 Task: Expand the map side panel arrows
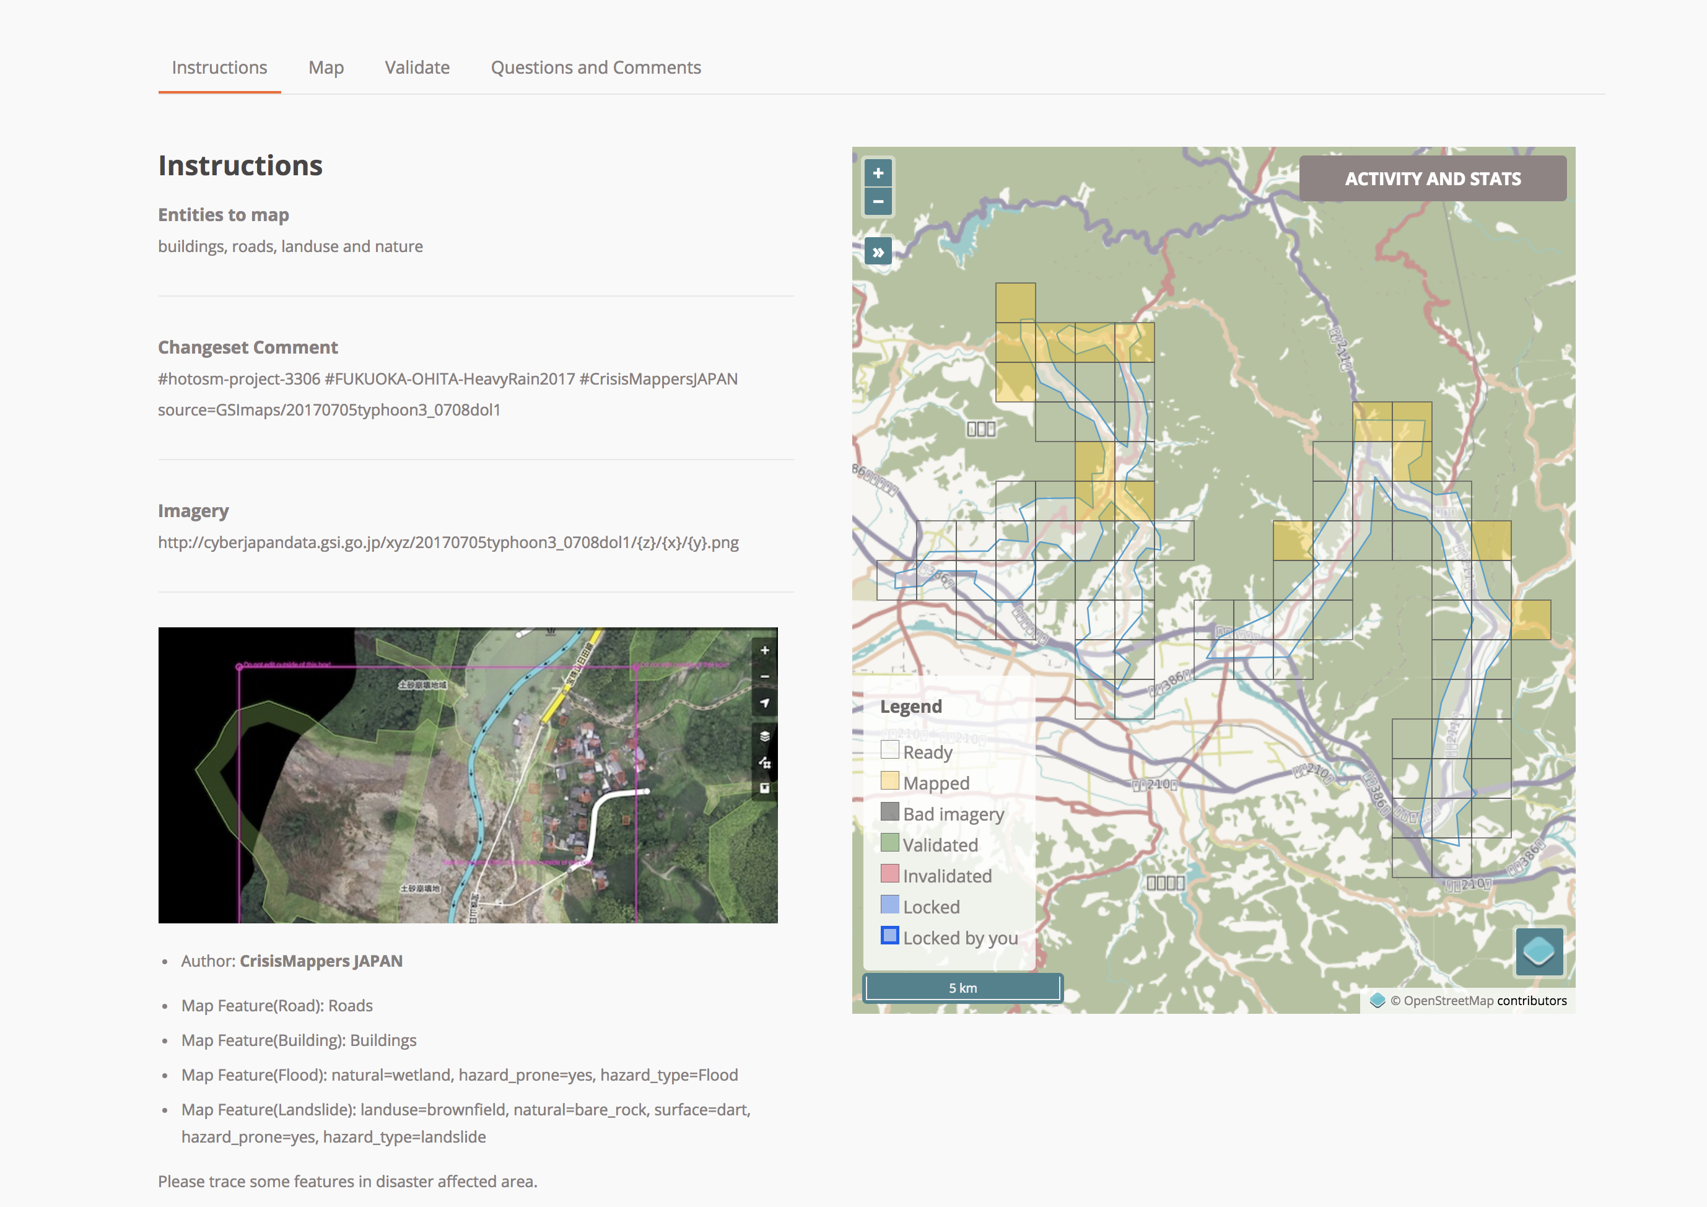coord(878,252)
